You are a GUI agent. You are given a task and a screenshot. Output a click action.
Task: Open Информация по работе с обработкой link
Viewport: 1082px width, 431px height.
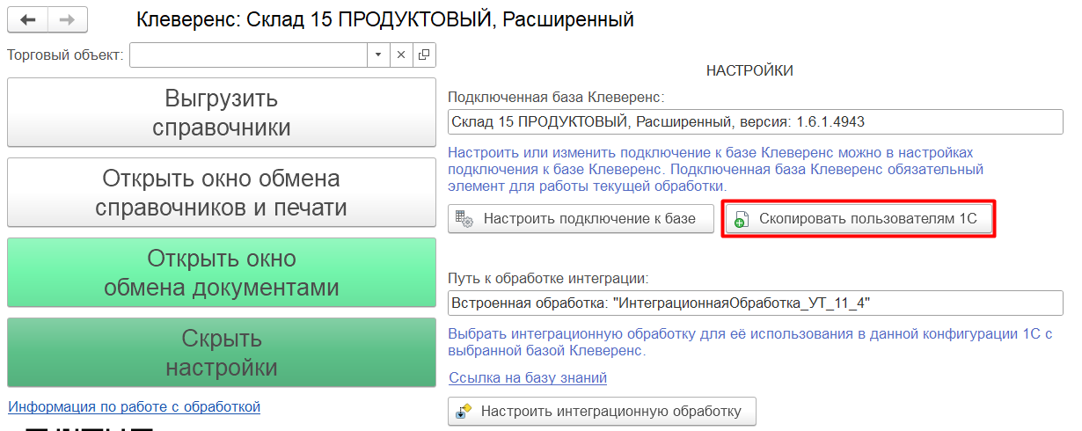(x=134, y=406)
